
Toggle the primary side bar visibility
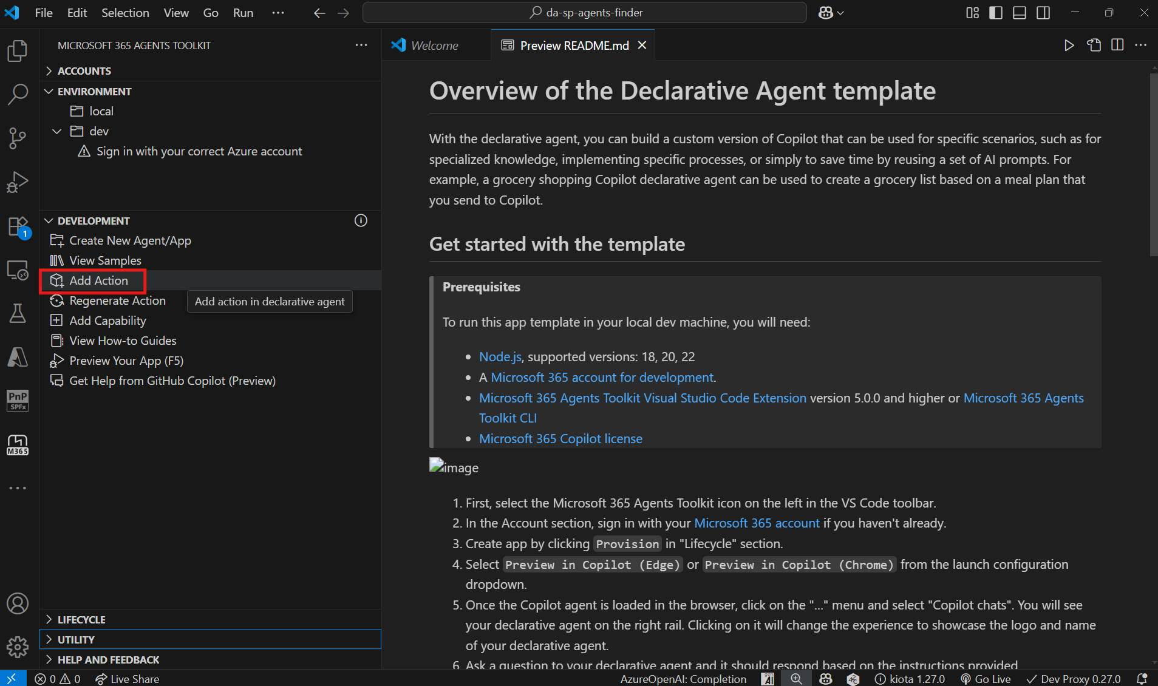tap(996, 13)
